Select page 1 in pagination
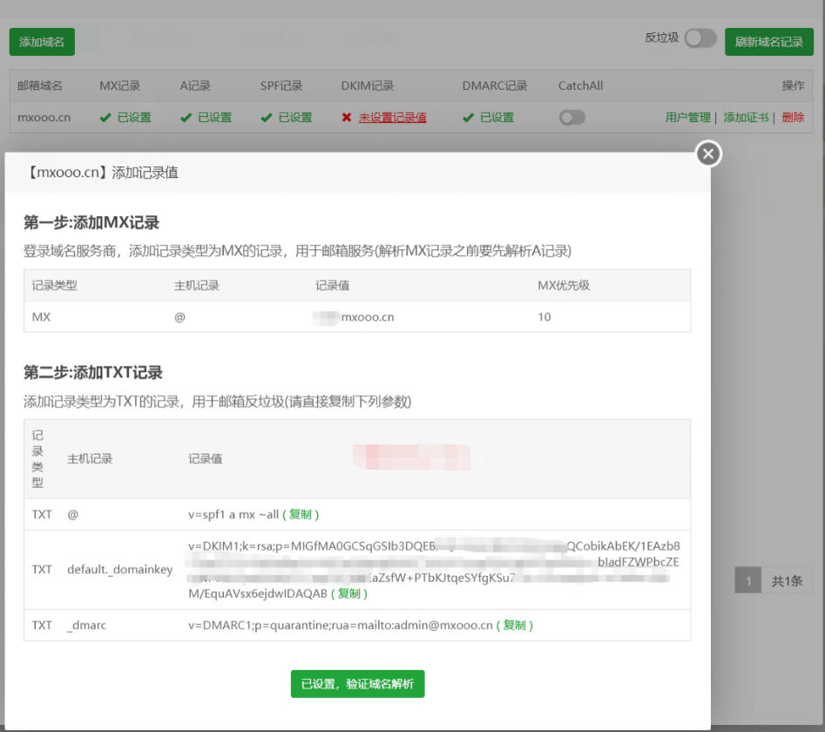This screenshot has width=825, height=732. (747, 581)
